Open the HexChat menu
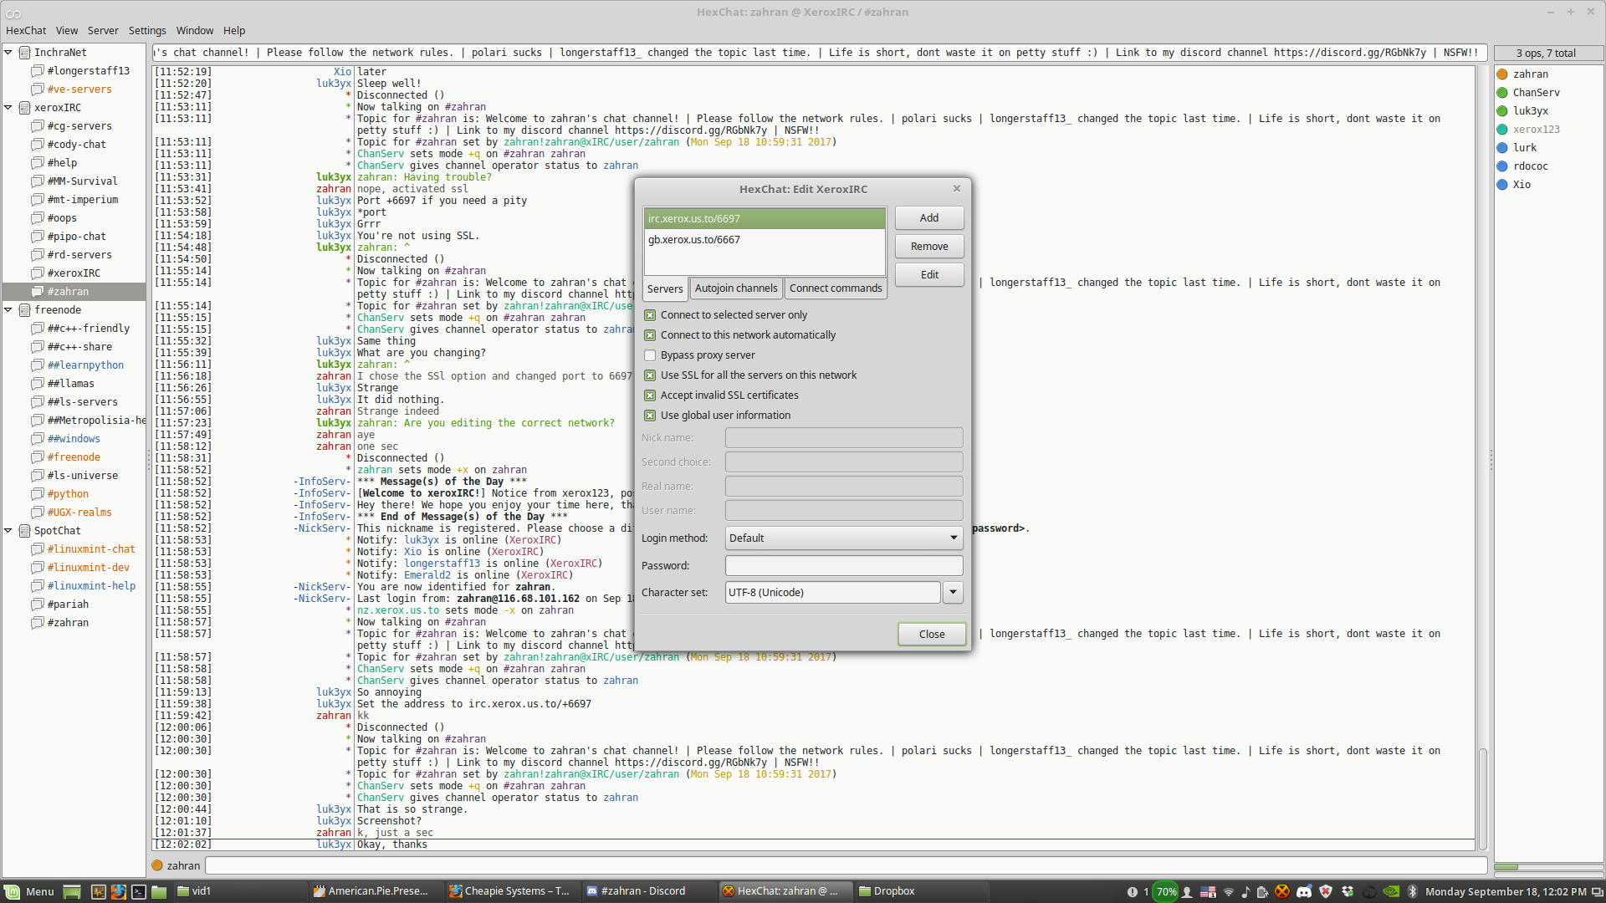Screen dimensions: 1606x903 pyautogui.click(x=26, y=31)
